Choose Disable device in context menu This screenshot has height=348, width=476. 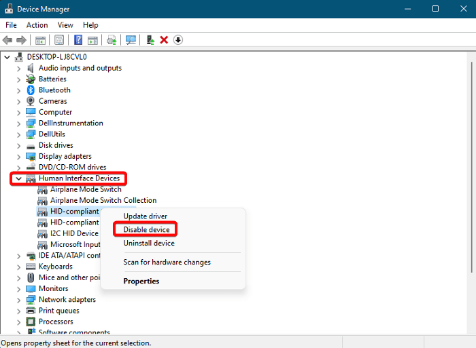[x=146, y=229]
